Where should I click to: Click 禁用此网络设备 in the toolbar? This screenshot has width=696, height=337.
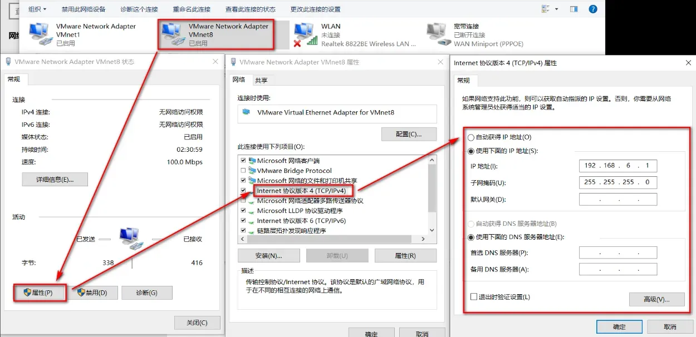pyautogui.click(x=84, y=9)
